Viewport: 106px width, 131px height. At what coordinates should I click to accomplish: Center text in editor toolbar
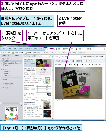(100, 64)
